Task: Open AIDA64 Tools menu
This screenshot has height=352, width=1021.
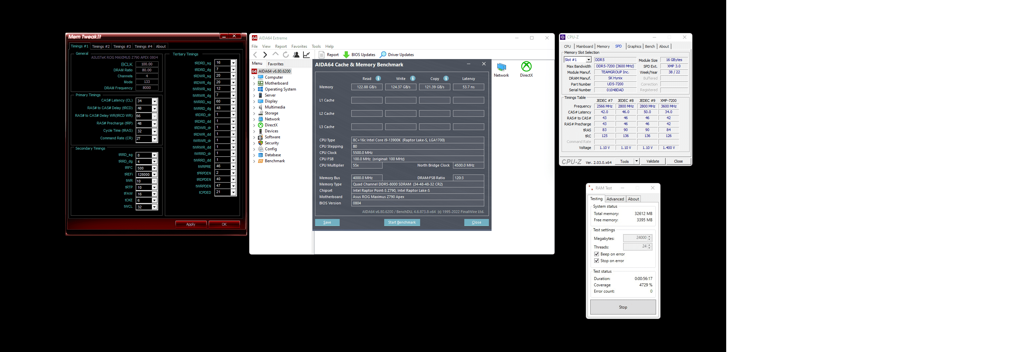Action: [316, 46]
